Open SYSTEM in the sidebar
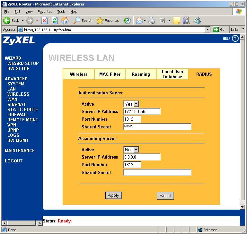Viewport: 247px width, 234px height. tap(16, 84)
